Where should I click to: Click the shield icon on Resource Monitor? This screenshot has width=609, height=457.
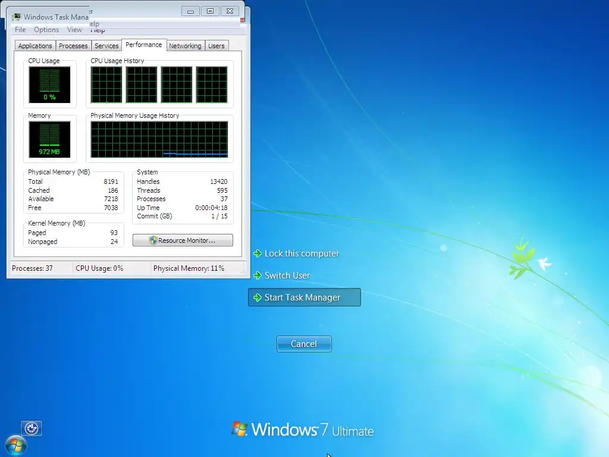tap(153, 240)
